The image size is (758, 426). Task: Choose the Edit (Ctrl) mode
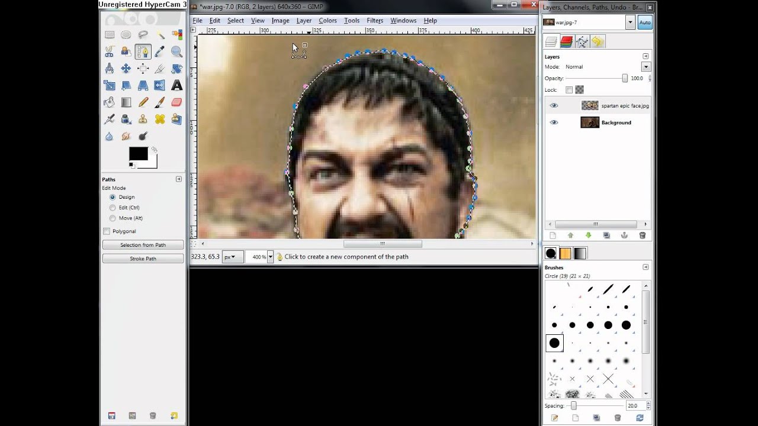pyautogui.click(x=113, y=208)
